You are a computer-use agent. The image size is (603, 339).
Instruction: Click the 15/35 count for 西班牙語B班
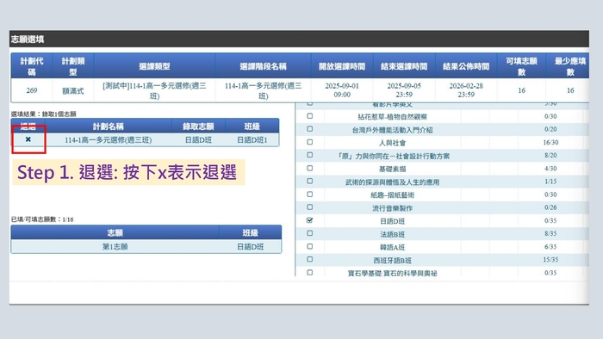click(x=550, y=260)
